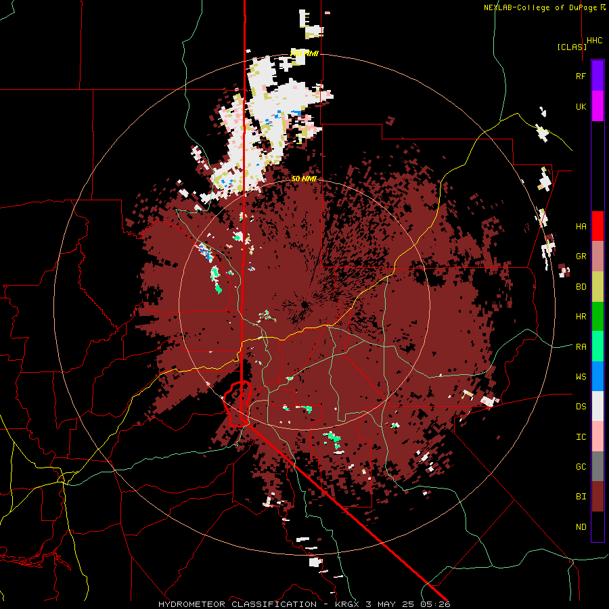Click the RF purple legend swatch
609x609 pixels.
(x=597, y=76)
